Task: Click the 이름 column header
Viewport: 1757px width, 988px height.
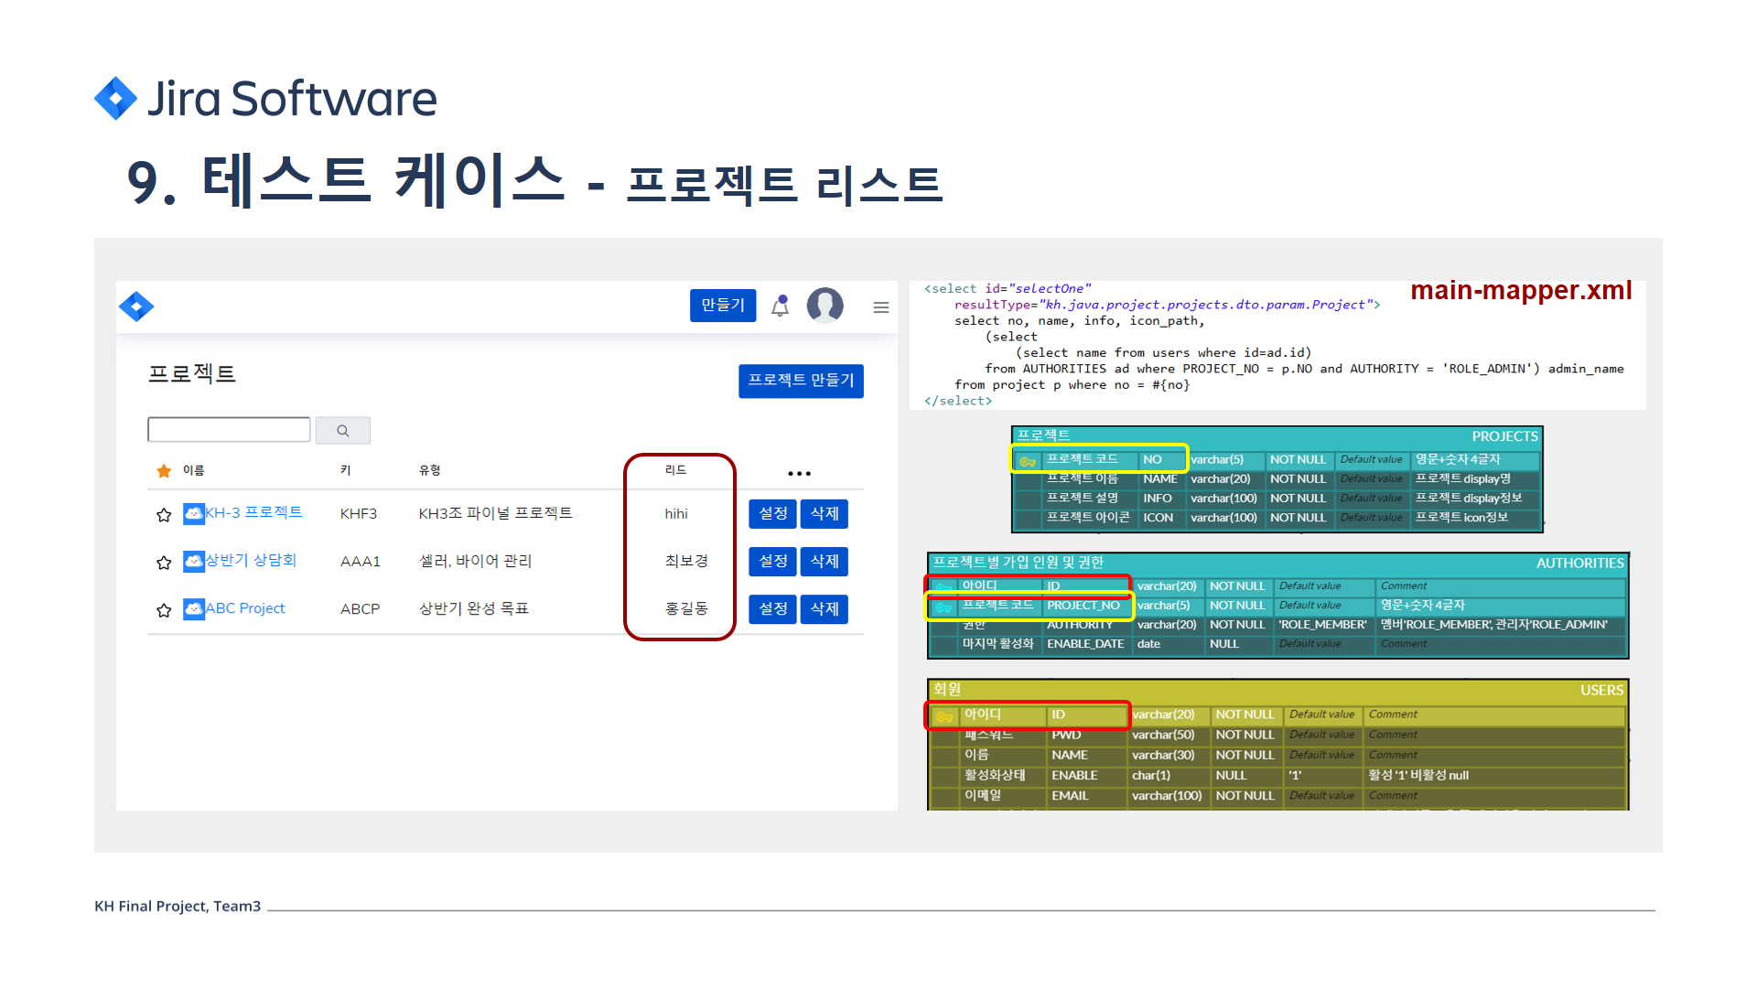Action: pyautogui.click(x=194, y=470)
